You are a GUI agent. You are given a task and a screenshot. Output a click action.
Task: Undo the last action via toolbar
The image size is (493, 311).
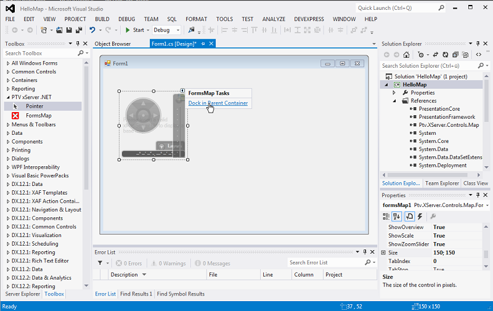92,30
